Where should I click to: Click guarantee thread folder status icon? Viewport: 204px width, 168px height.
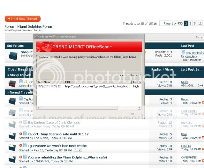click(x=12, y=148)
